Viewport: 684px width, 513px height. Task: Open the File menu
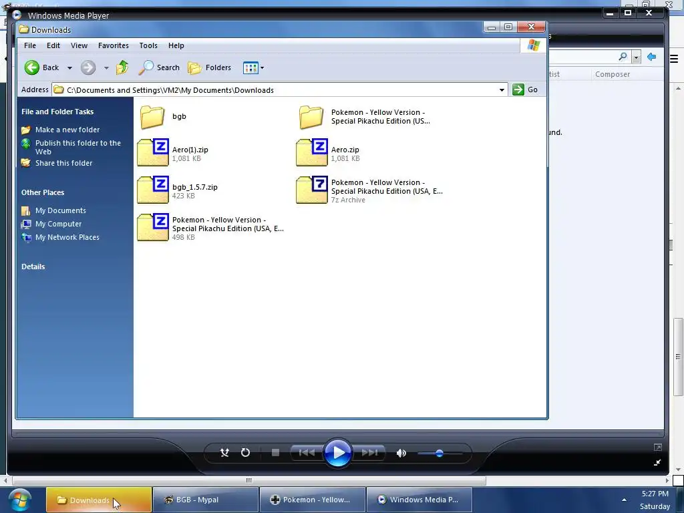click(30, 45)
